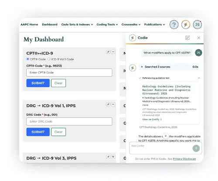The width and height of the screenshot is (218, 181).
Task: Expand guideline text with the more link
Action: point(145,105)
